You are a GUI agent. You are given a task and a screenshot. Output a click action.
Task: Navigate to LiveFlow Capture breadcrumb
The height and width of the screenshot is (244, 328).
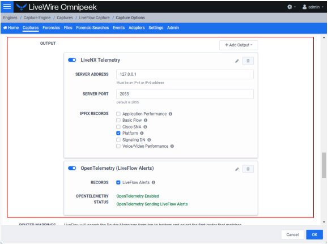tap(95, 18)
